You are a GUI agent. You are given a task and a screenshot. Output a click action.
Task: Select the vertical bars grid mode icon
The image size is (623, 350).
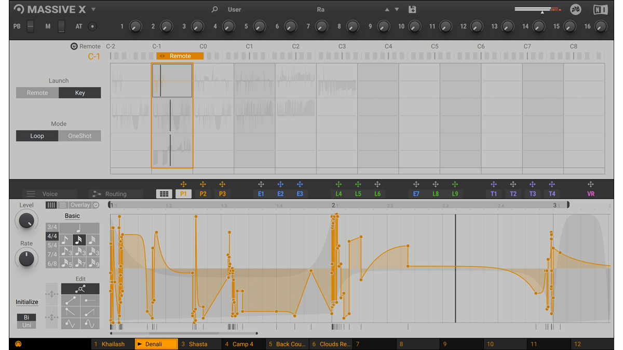(51, 205)
